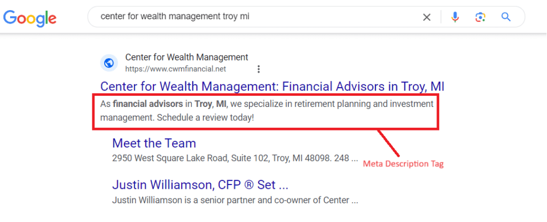Click the Center for Wealth Management site name
Screen dimensions: 547x222
pyautogui.click(x=186, y=57)
